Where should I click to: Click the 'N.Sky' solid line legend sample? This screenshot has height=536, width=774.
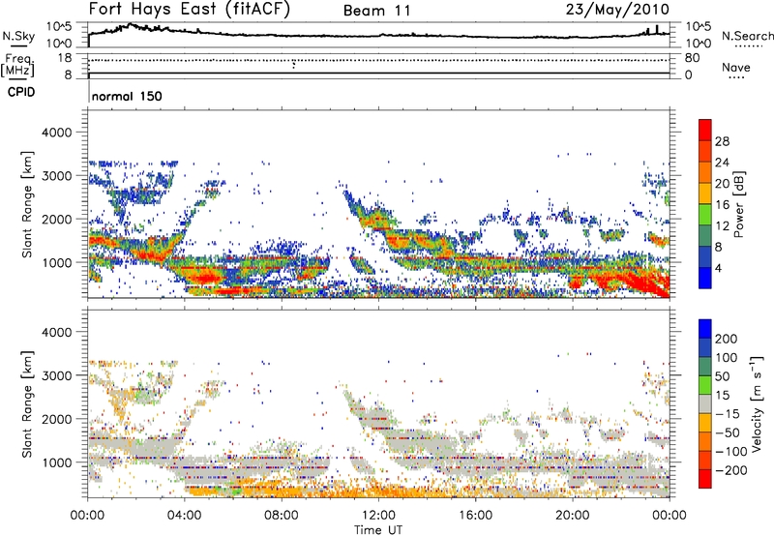(x=19, y=45)
